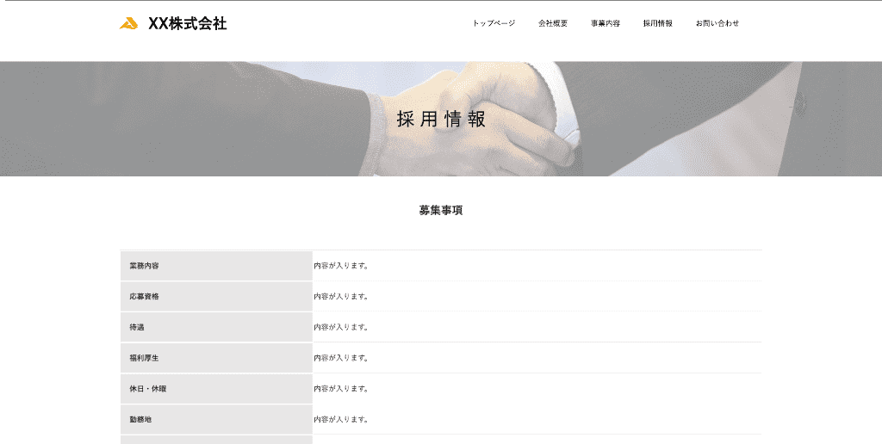Select 採用情報 in the navigation

[x=657, y=23]
